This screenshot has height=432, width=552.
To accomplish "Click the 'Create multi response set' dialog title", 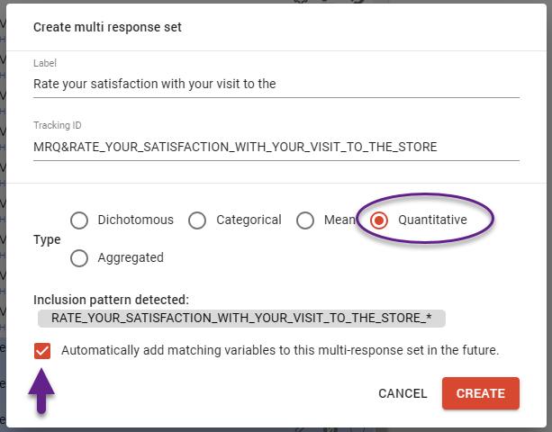I will 107,27.
